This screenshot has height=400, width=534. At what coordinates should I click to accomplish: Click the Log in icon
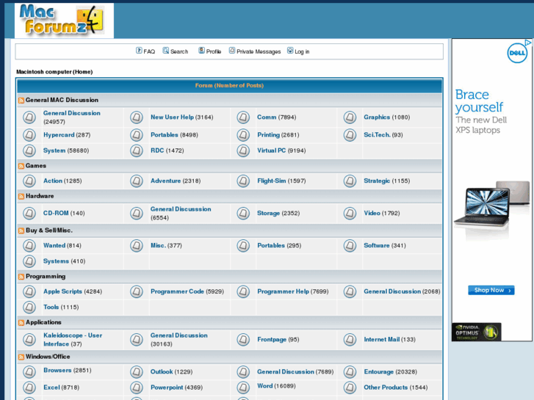coord(290,51)
